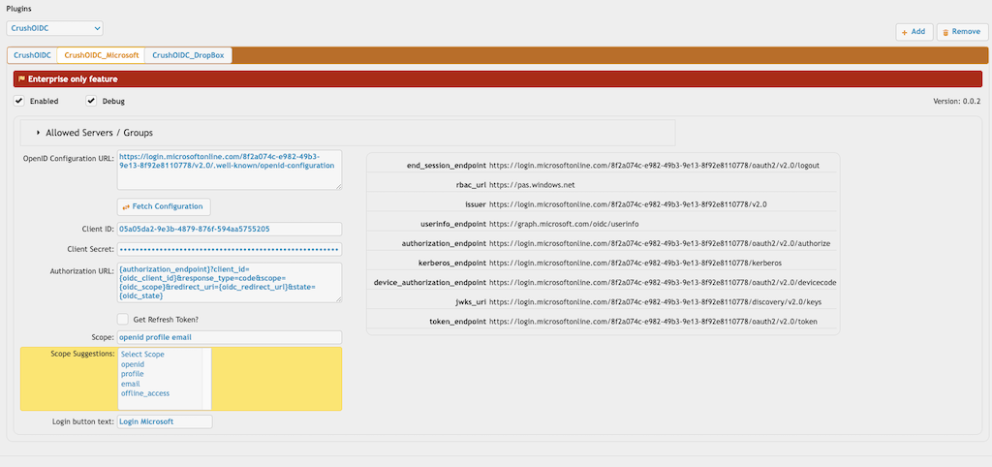
Task: Click the Login button text field
Action: [x=165, y=421]
